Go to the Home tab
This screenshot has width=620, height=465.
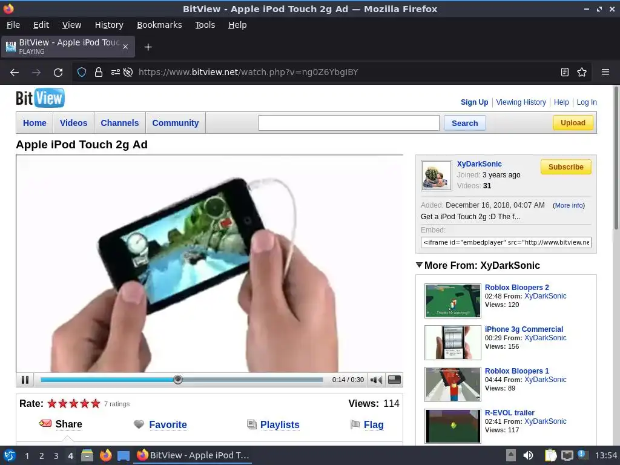(35, 123)
